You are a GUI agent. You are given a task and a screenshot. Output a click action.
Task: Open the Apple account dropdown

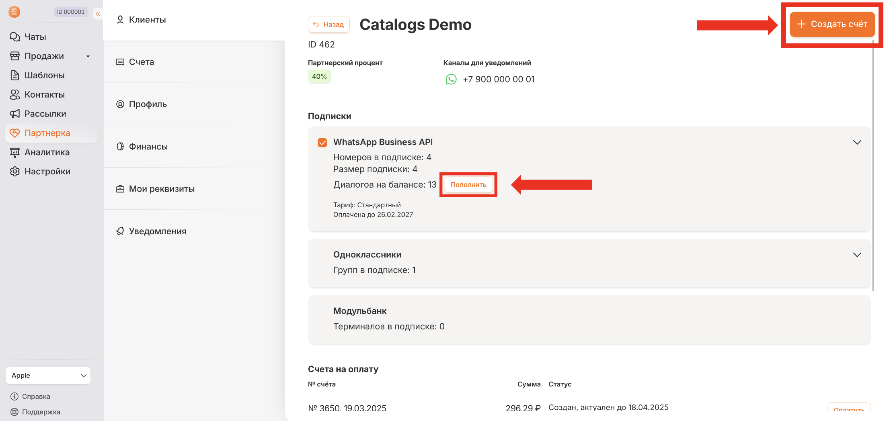[x=48, y=375]
